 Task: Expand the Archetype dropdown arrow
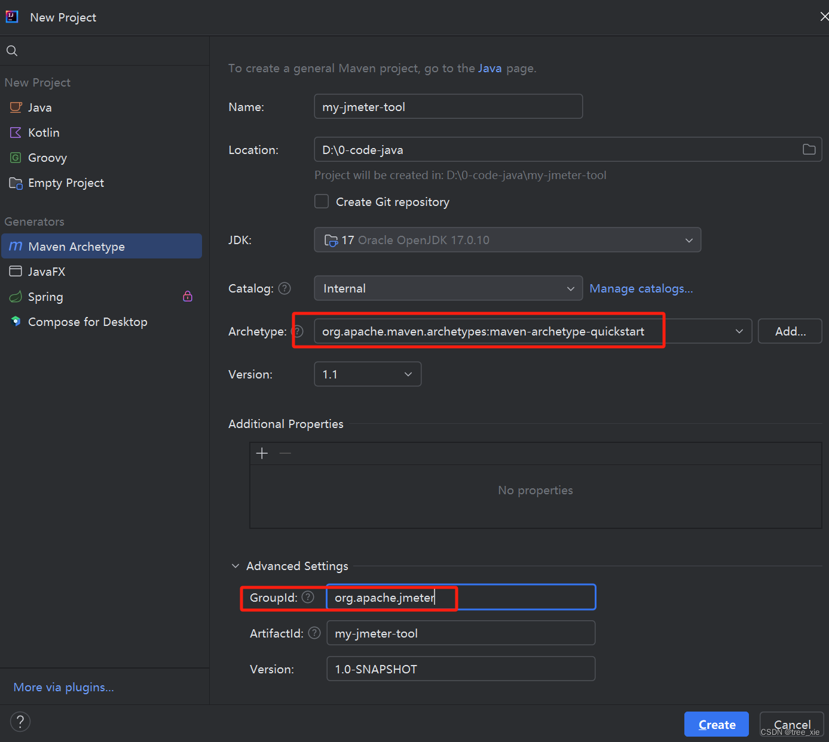(739, 331)
